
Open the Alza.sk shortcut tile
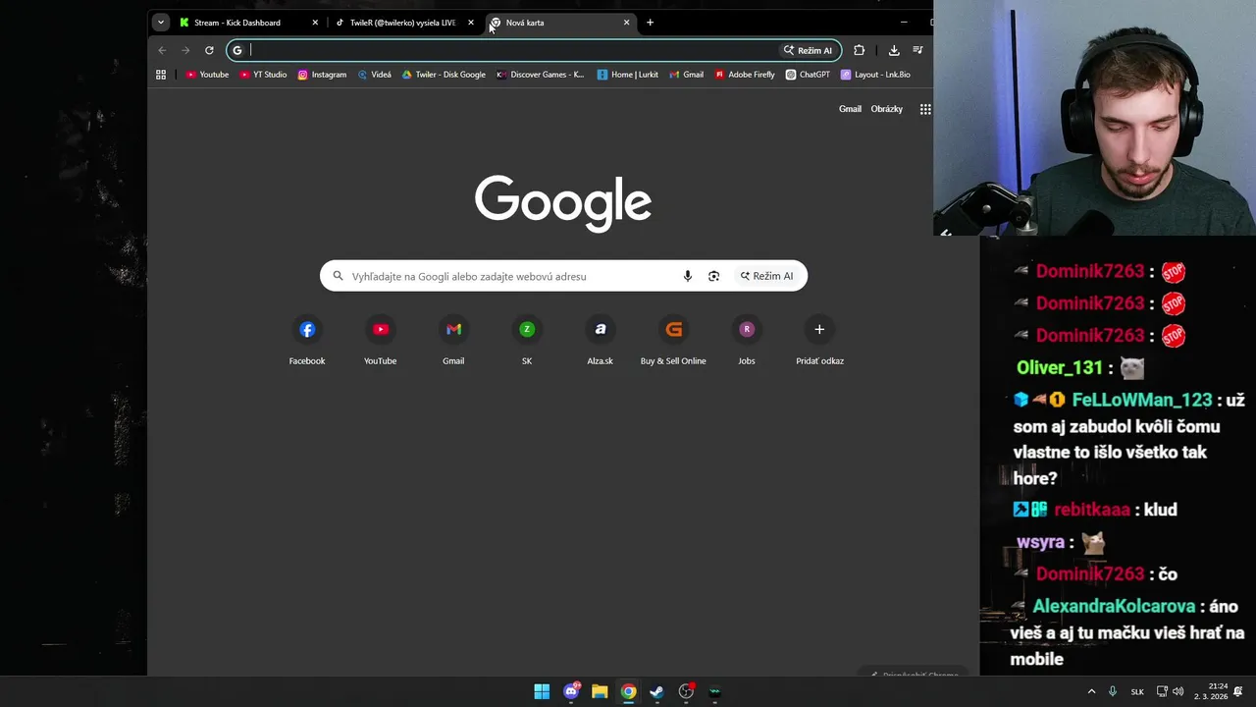600,341
